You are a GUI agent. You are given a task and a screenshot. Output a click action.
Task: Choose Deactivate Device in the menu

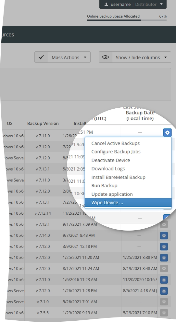111,160
